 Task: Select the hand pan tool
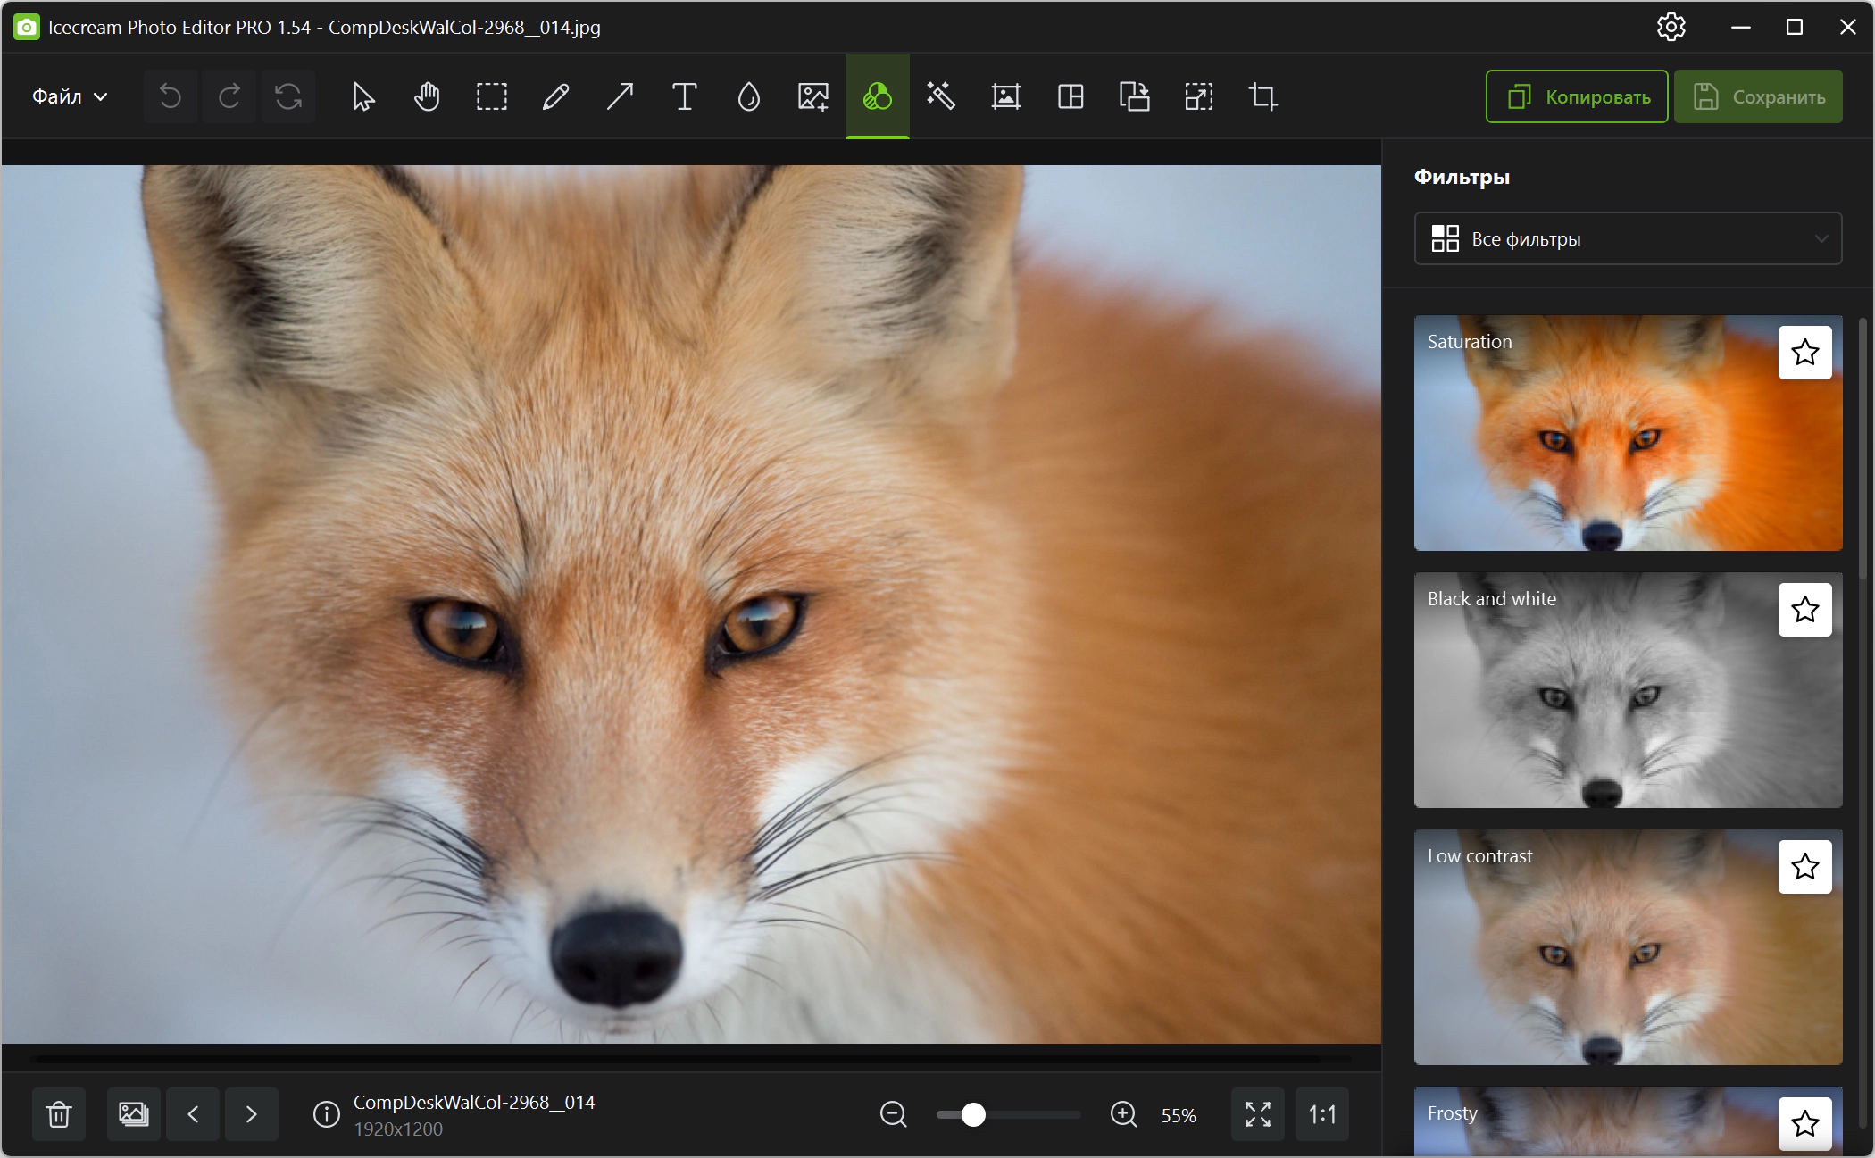click(427, 96)
